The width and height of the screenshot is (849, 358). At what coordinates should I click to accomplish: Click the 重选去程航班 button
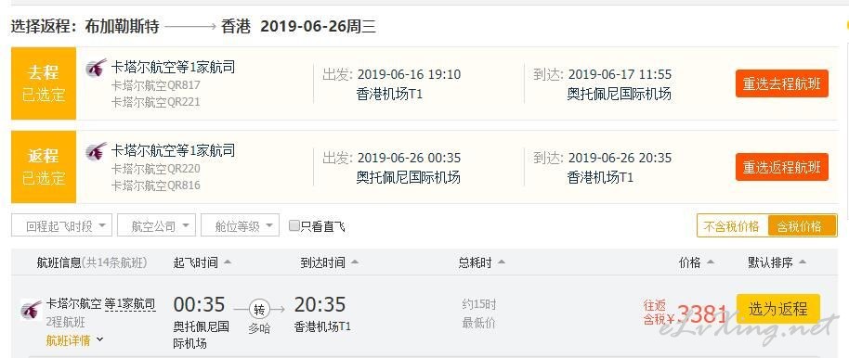782,83
